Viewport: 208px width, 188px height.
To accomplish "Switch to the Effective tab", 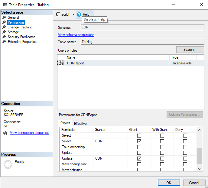I will 80,123.
